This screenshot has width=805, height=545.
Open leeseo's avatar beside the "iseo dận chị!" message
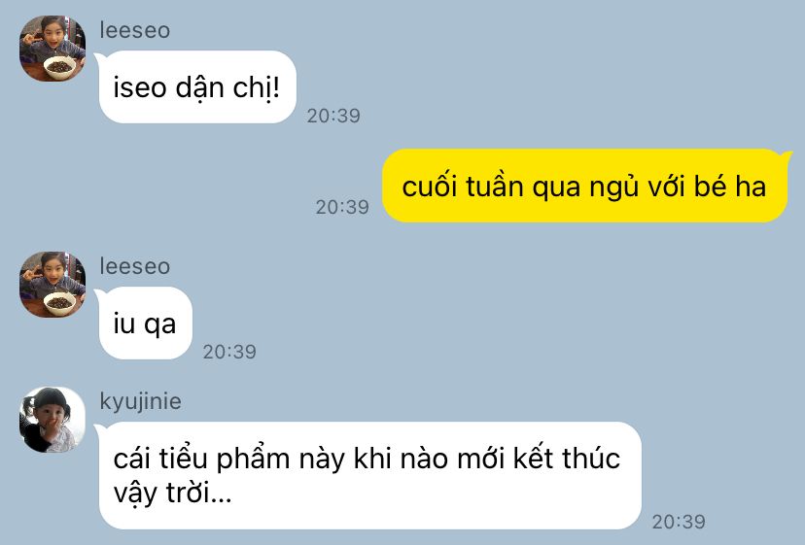coord(52,49)
